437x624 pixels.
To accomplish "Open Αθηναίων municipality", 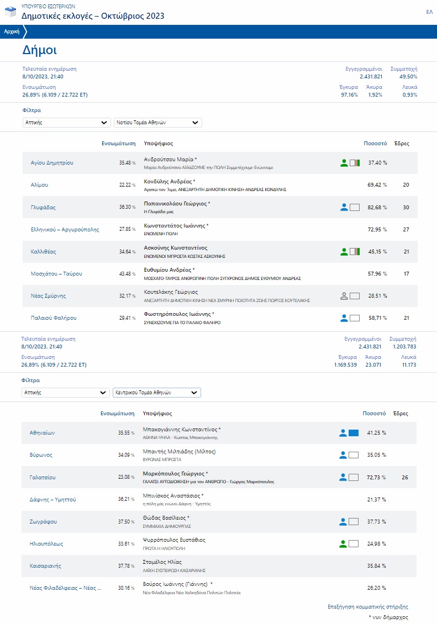I will (42, 433).
